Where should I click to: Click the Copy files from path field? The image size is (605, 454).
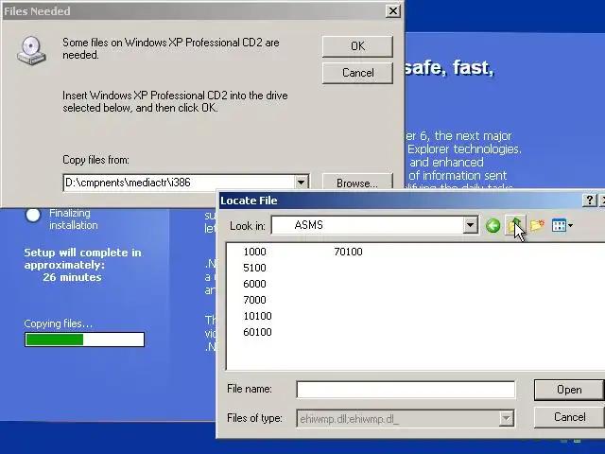coord(180,183)
